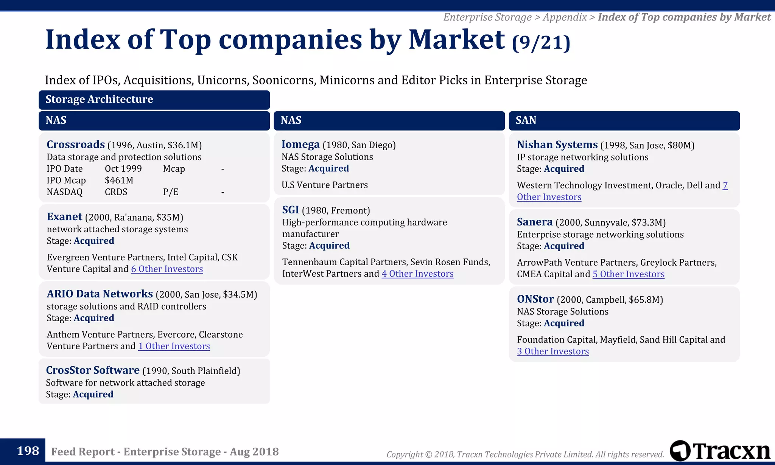Screen dimensions: 775x465
Task: Select the SAN column header
Action: [624, 121]
